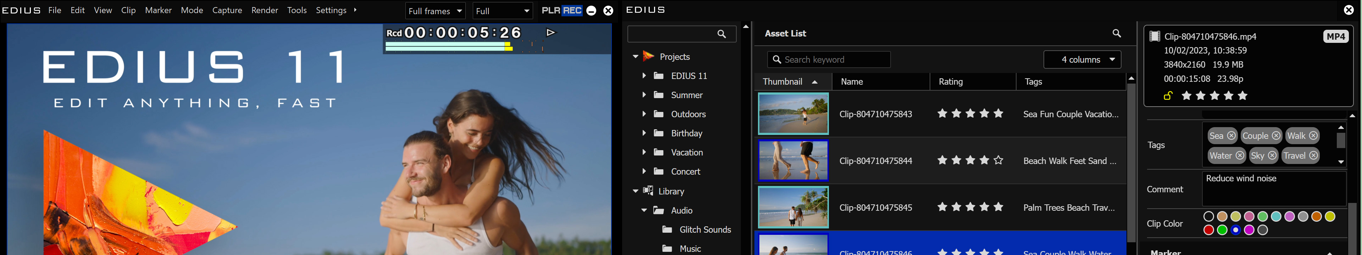Collapse the Audio folder
Screen dimensions: 1362x255
click(644, 210)
